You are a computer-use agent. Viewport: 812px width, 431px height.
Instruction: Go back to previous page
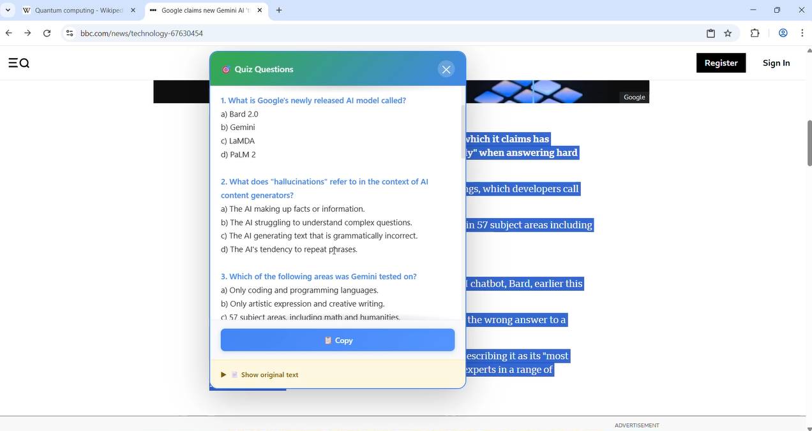[9, 33]
